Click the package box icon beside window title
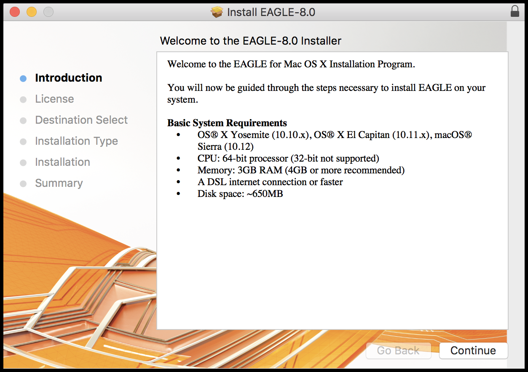This screenshot has height=372, width=528. click(x=217, y=12)
